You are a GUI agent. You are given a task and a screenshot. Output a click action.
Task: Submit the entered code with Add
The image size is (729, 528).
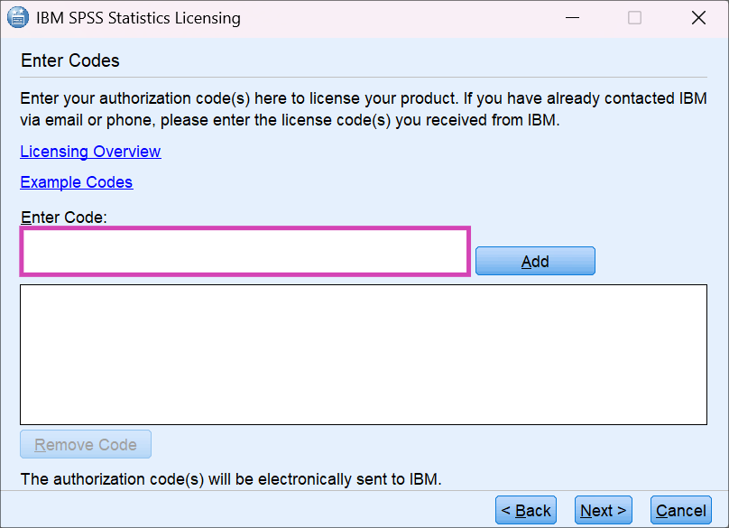click(534, 260)
